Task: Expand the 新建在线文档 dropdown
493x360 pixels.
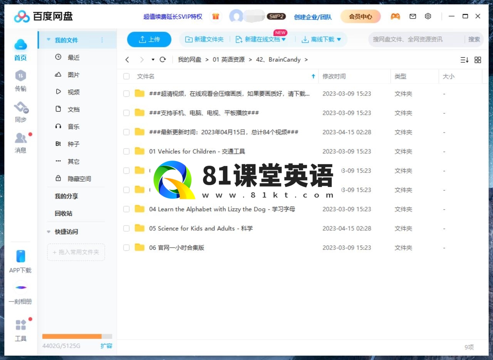Action: coord(284,39)
